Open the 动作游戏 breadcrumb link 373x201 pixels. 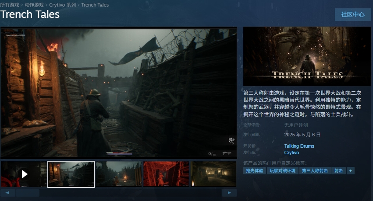click(34, 5)
